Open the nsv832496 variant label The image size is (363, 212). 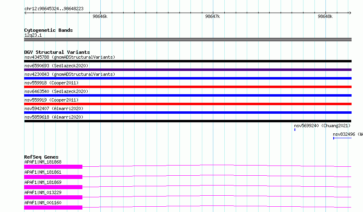[348, 134]
